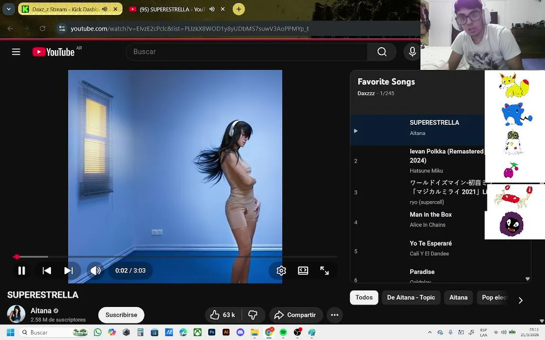Open Microsoft Store from the taskbar
The height and width of the screenshot is (340, 545).
click(154, 332)
